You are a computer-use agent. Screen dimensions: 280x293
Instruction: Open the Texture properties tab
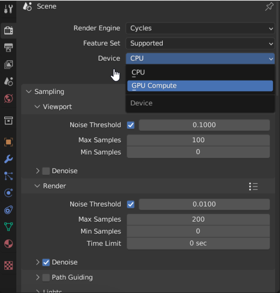coord(9,265)
